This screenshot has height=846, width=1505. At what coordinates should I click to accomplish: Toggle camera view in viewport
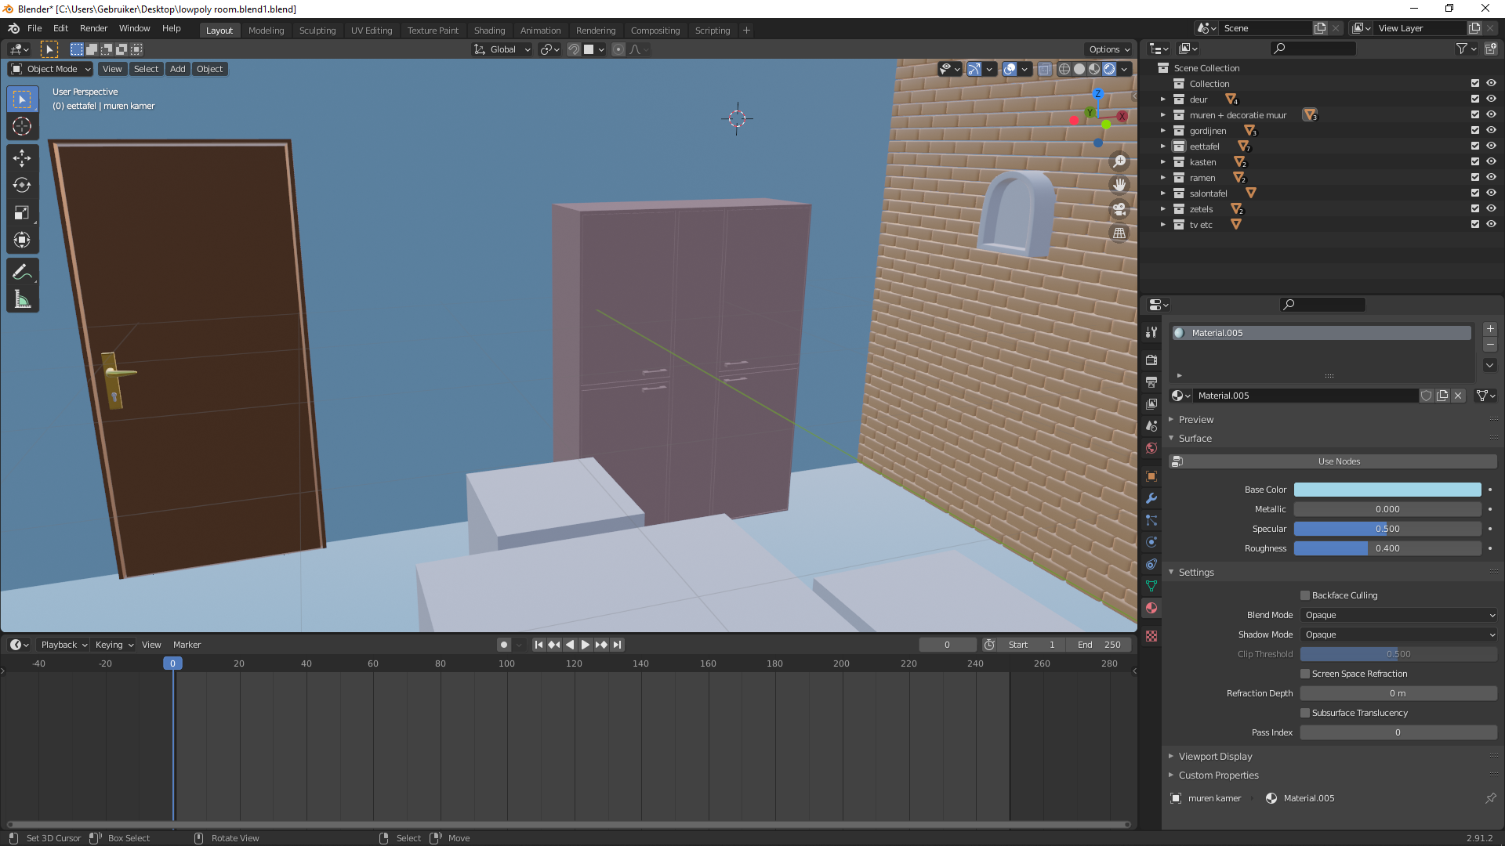tap(1119, 209)
